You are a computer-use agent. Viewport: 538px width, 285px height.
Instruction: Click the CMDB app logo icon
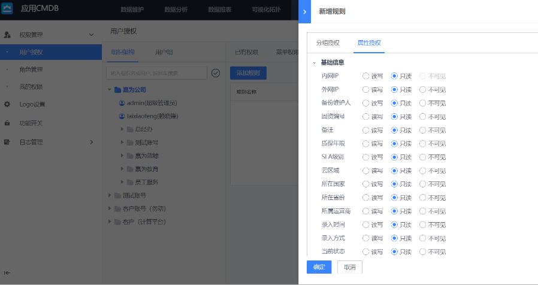[x=7, y=8]
